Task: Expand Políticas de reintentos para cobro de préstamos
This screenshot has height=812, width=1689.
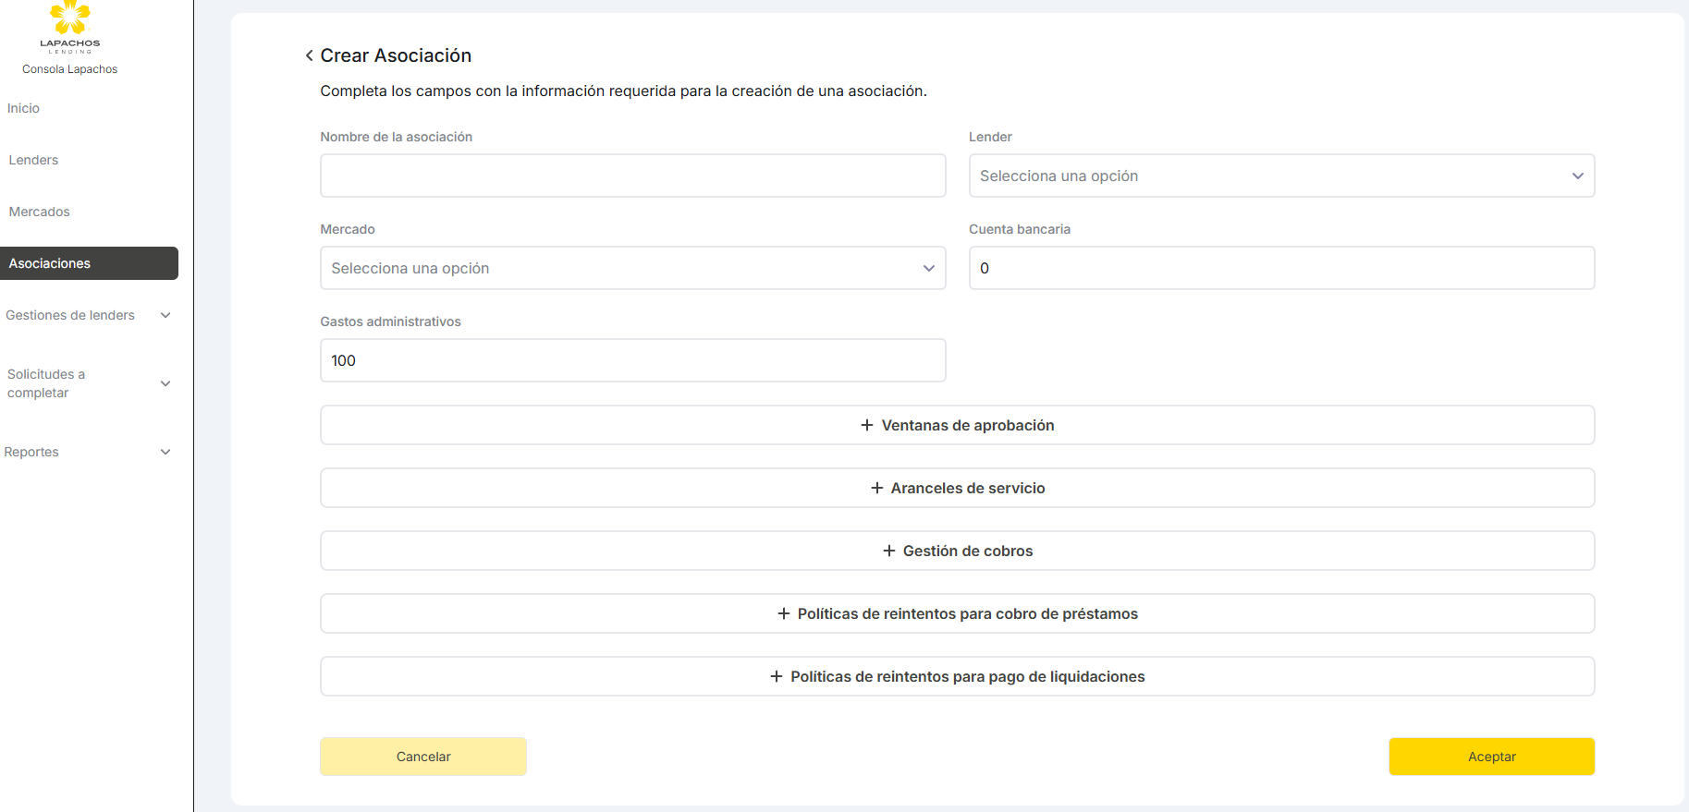Action: coord(957,613)
